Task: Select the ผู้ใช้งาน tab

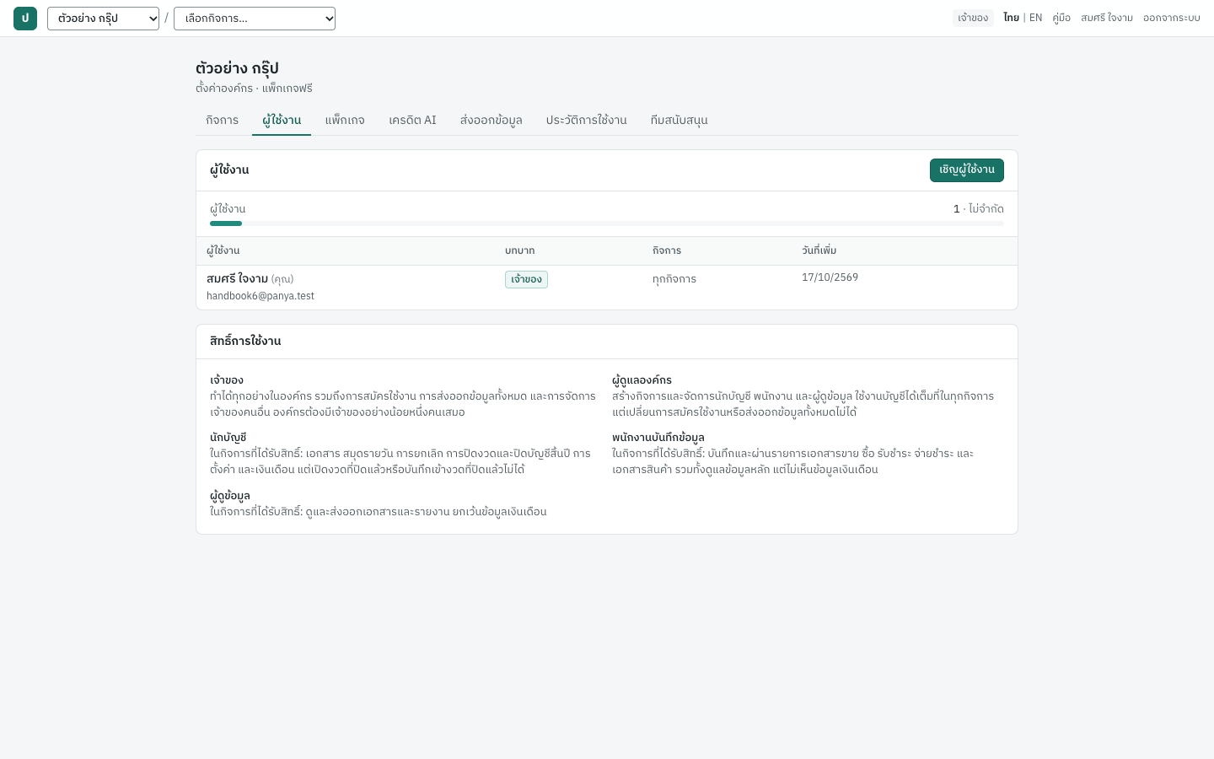Action: pyautogui.click(x=282, y=120)
